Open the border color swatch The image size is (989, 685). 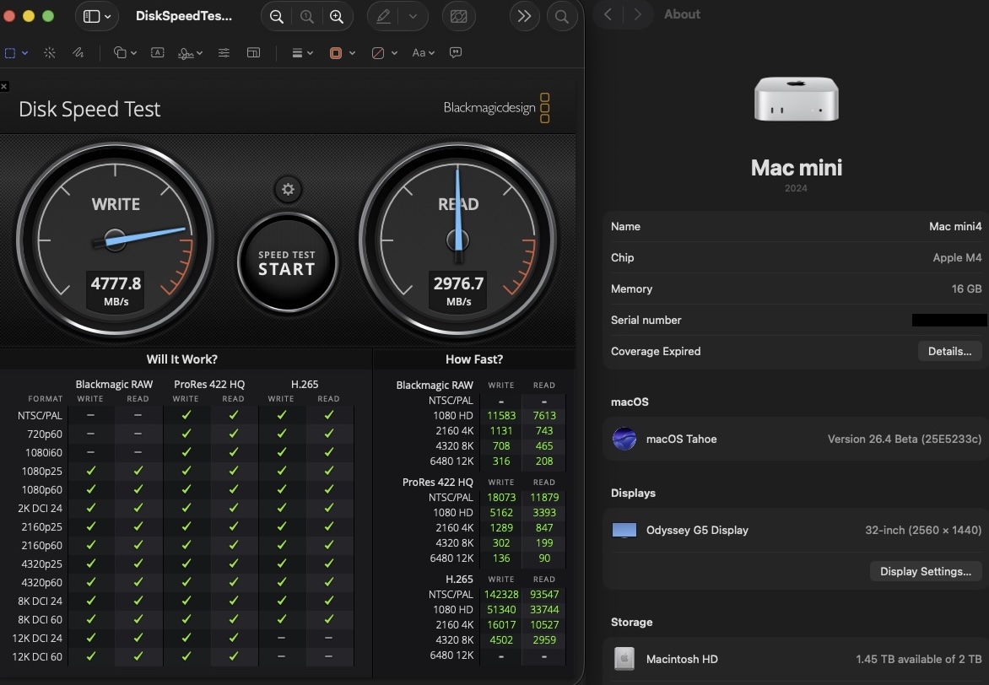click(x=336, y=53)
